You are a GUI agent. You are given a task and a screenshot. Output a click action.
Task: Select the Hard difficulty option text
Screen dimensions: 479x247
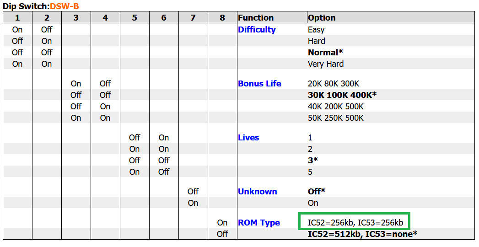tap(317, 41)
